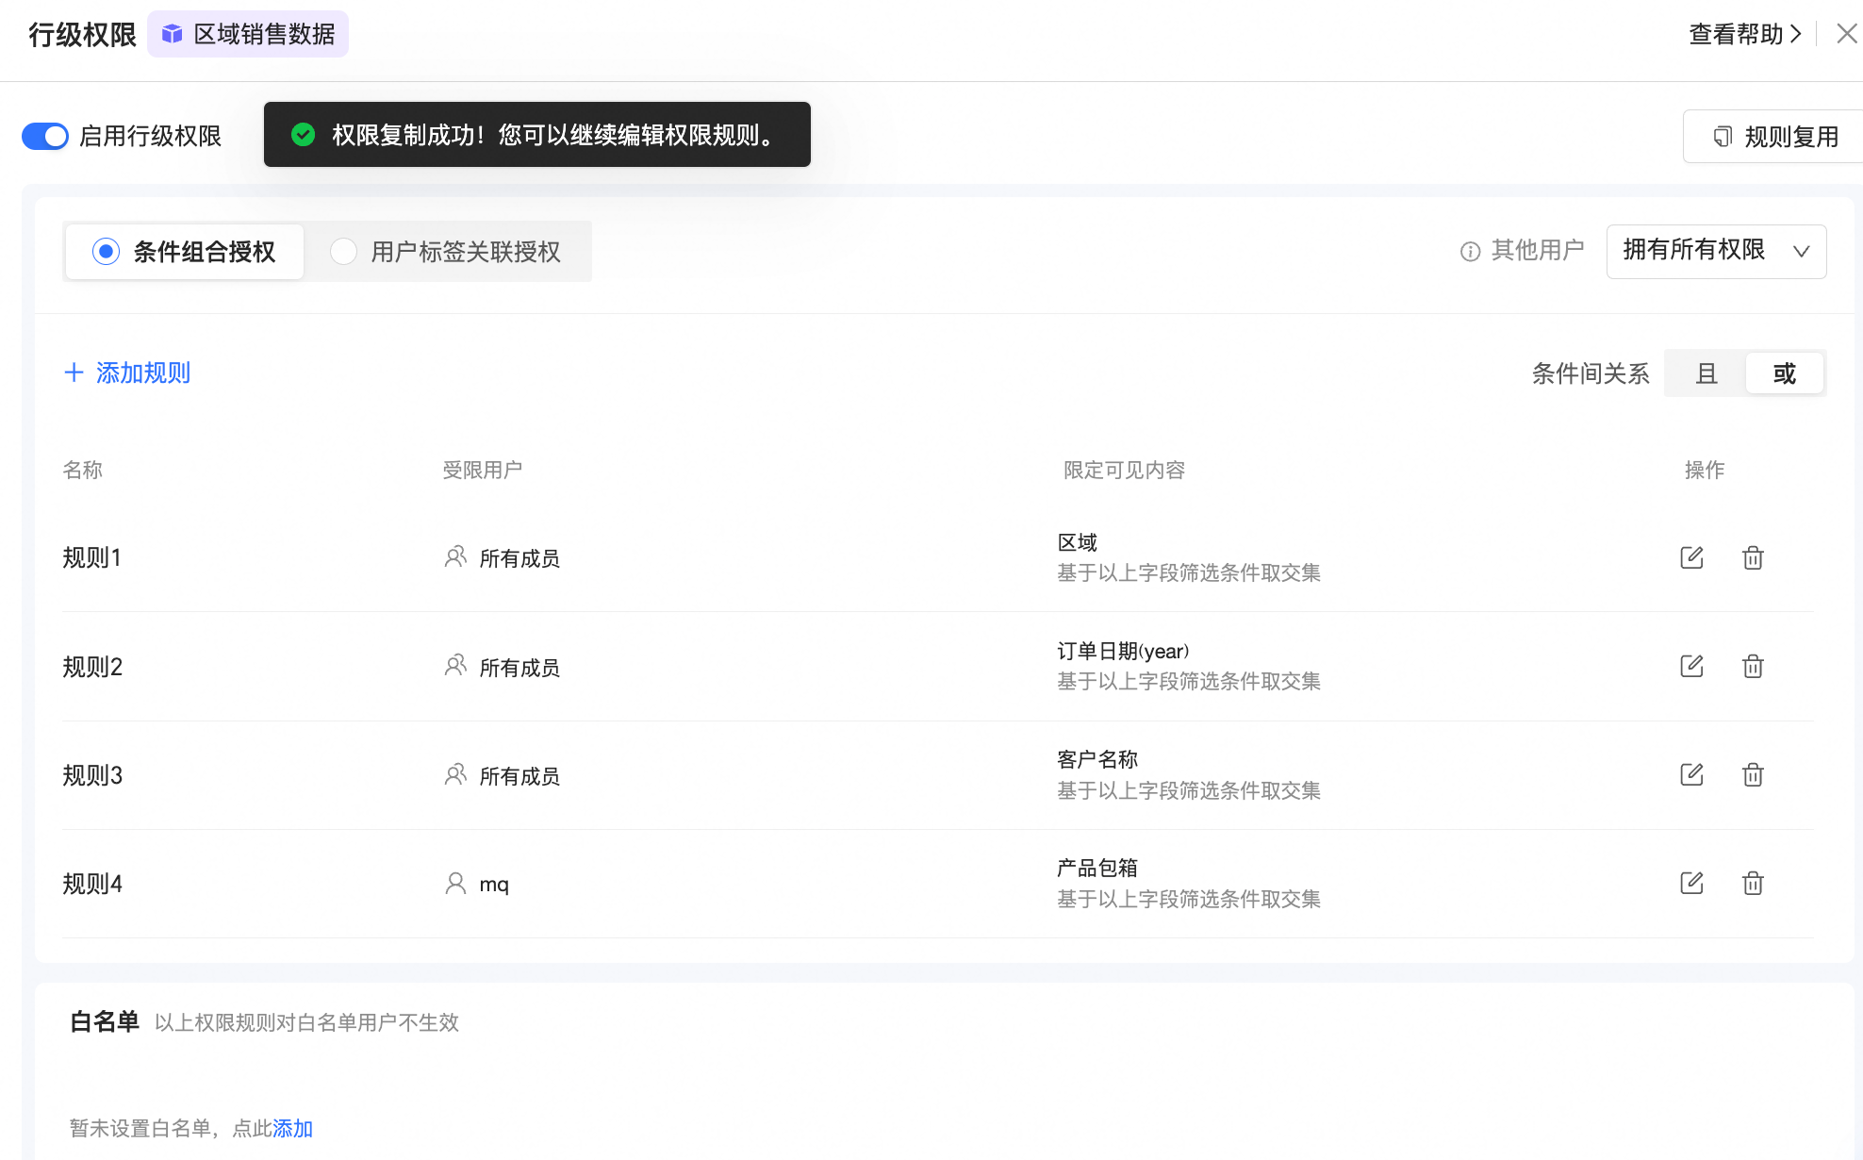1863x1160 pixels.
Task: Open the editor for 规则3
Action: pos(1691,775)
